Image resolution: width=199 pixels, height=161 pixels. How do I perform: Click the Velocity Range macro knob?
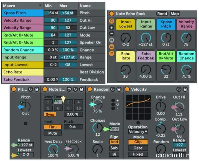[x=186, y=38]
